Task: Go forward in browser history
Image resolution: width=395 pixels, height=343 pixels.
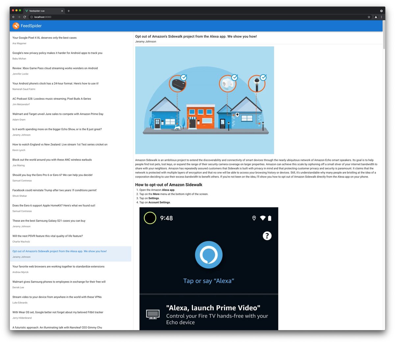Action: point(19,17)
